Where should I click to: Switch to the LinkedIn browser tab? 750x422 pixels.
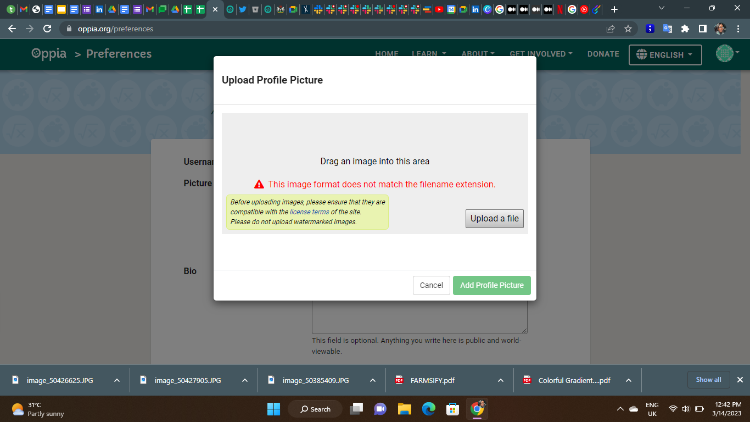pyautogui.click(x=99, y=9)
